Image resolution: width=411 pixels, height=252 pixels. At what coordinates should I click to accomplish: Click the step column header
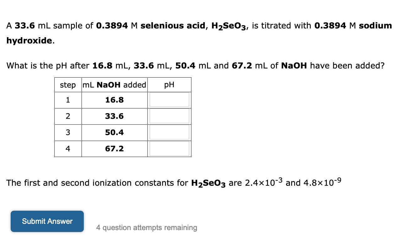click(68, 85)
